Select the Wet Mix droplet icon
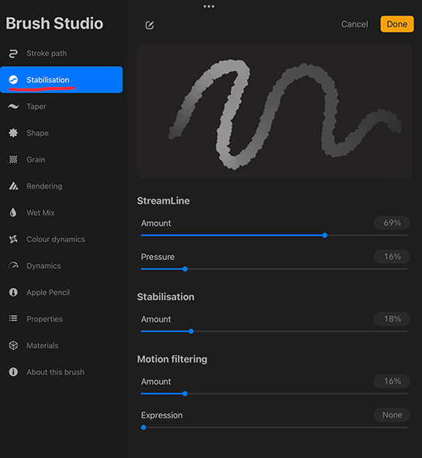This screenshot has width=422, height=458. tap(13, 213)
